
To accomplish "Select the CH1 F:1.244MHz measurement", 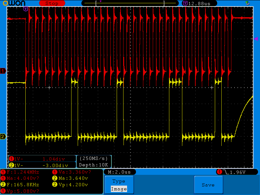I will [23, 172].
